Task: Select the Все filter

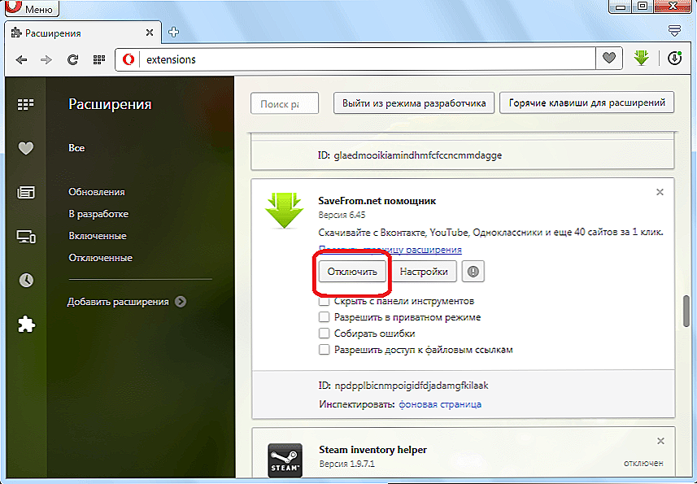Action: [x=76, y=148]
